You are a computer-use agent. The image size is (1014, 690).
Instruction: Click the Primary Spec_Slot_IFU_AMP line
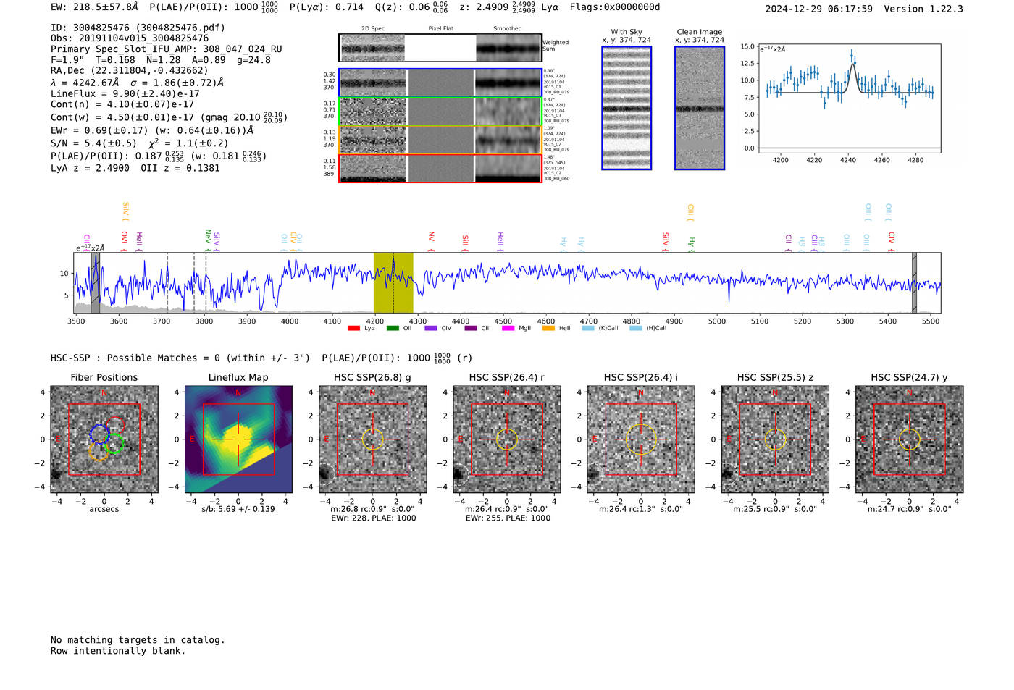167,49
